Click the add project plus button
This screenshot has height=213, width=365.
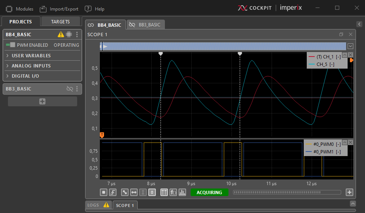point(42,101)
